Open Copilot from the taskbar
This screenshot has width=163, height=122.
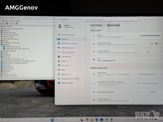tap(87, 120)
